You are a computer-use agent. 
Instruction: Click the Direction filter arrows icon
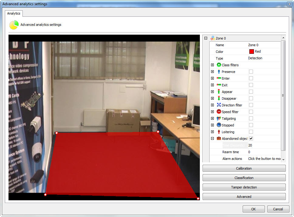tap(219, 105)
